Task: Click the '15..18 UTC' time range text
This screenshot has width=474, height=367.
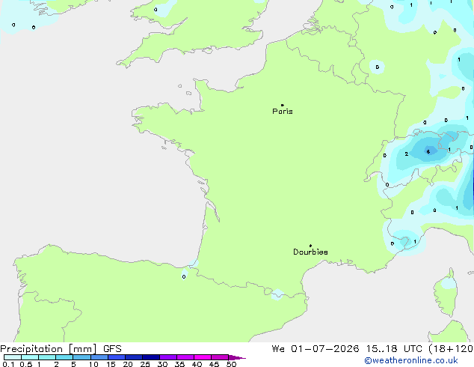Action: pyautogui.click(x=394, y=349)
